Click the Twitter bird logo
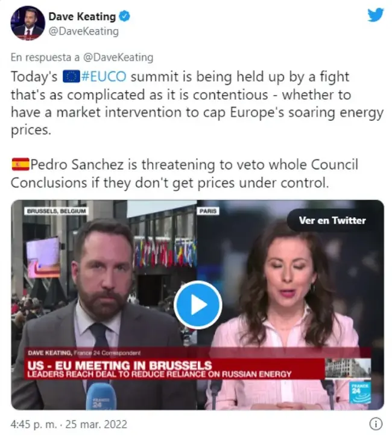Screen dimensions: 392x437 click(x=376, y=15)
